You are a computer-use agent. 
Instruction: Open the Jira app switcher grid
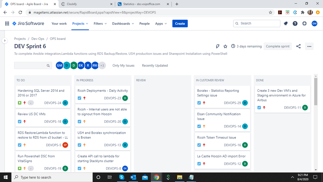(x=7, y=24)
